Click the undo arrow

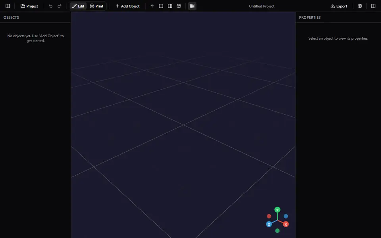point(50,6)
